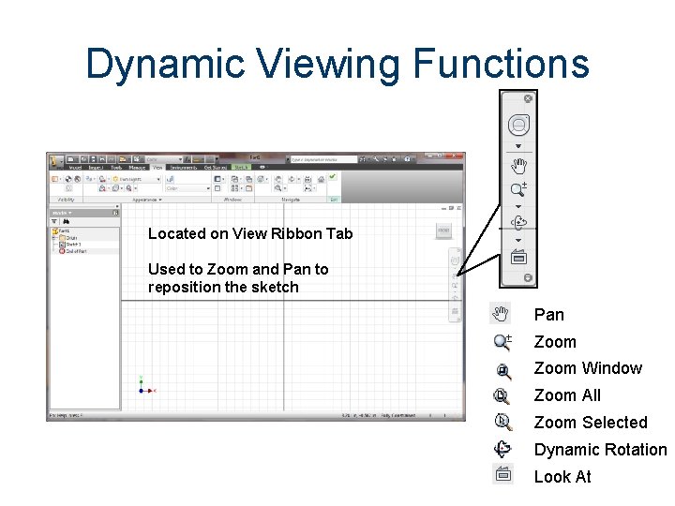This screenshot has width=675, height=506.
Task: Open enlarged navigation bar customize menu button
Action: [x=528, y=278]
